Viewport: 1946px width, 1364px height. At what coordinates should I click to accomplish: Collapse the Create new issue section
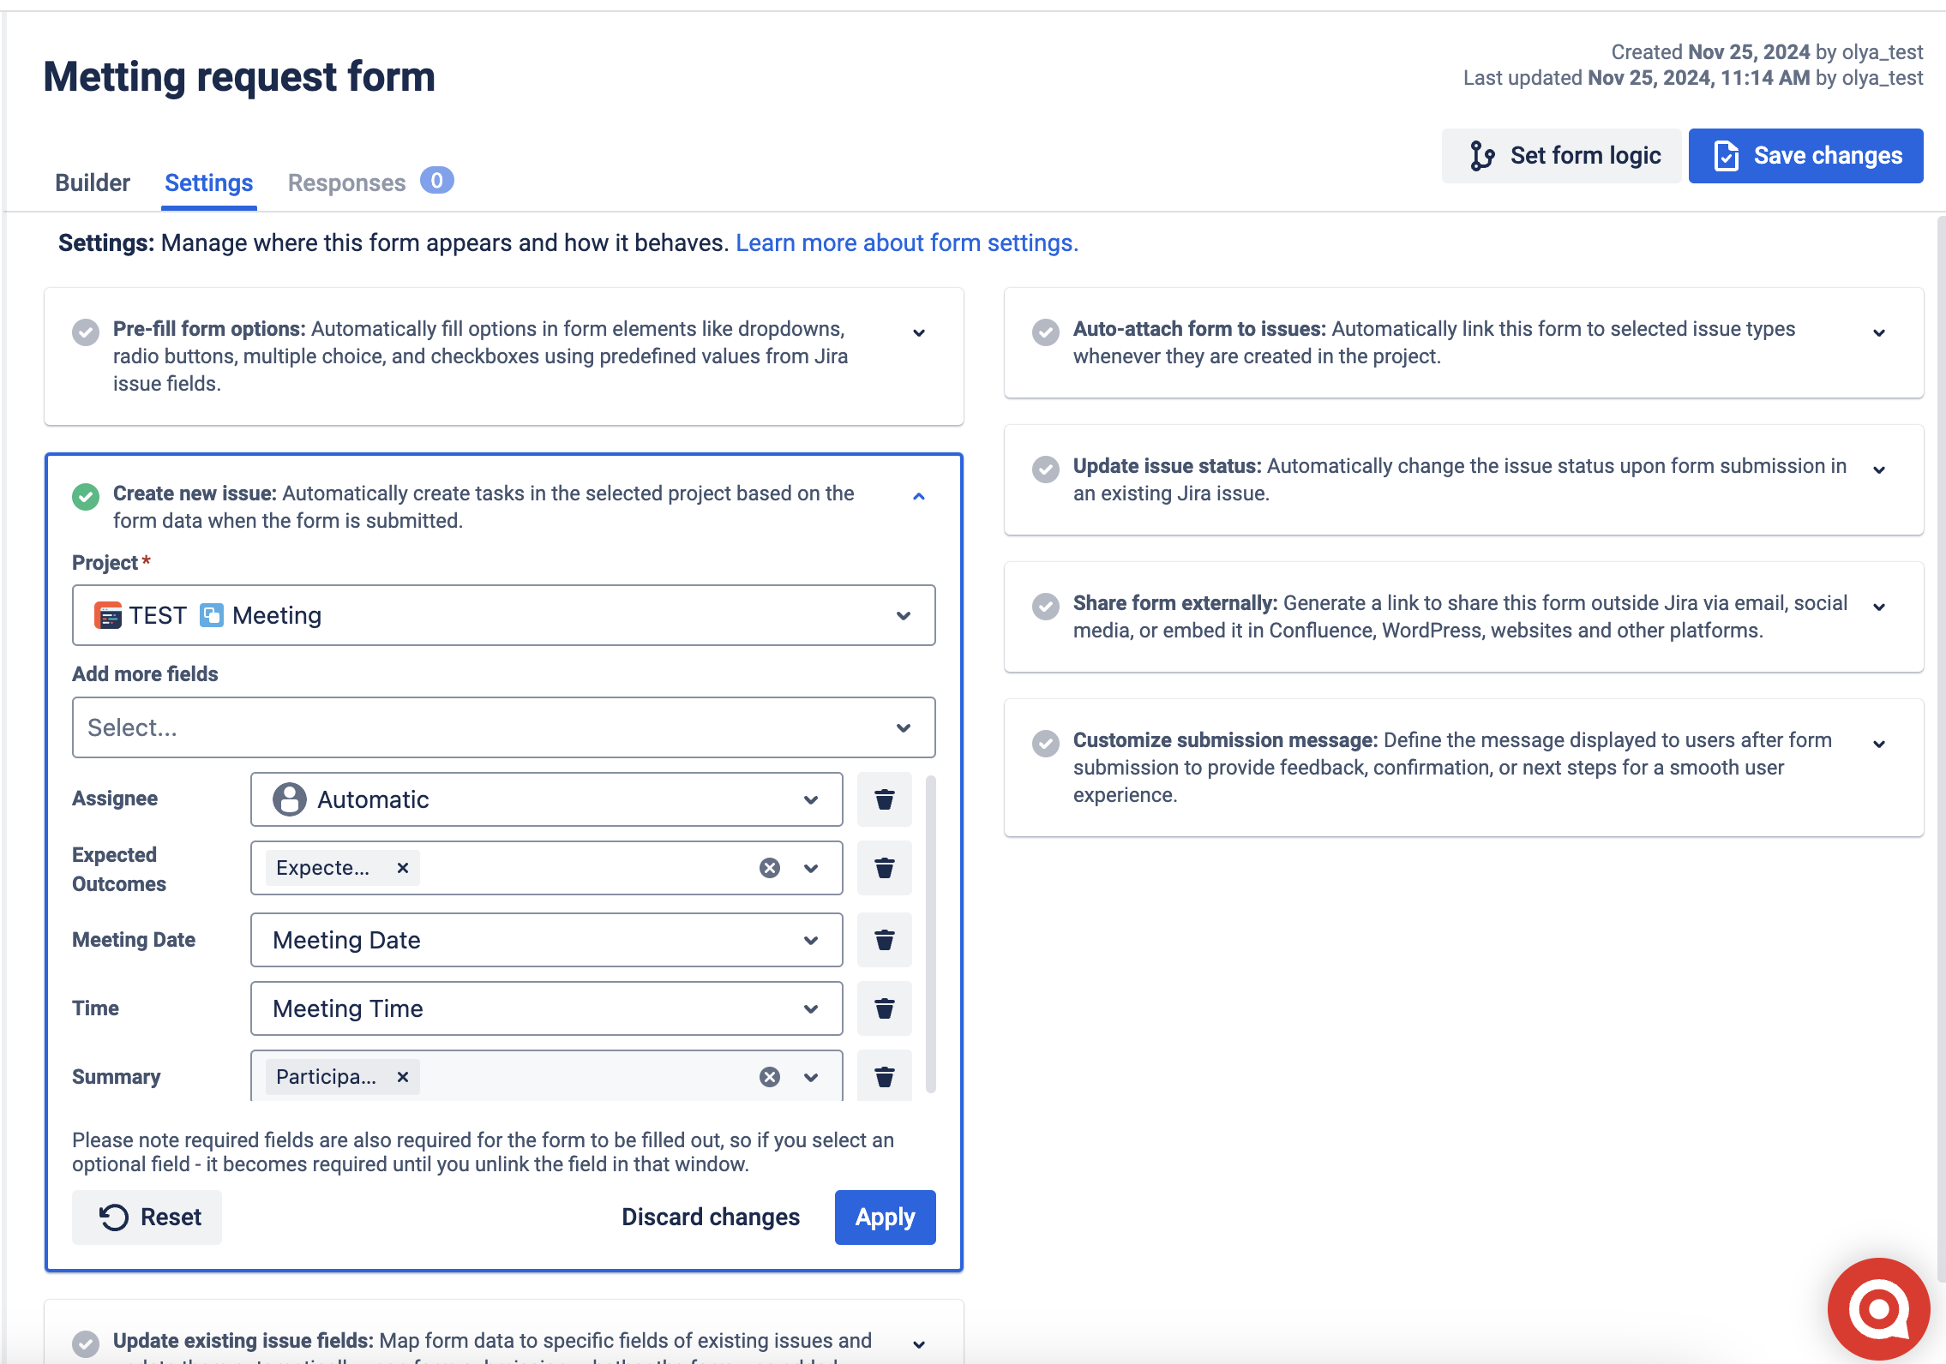920,496
